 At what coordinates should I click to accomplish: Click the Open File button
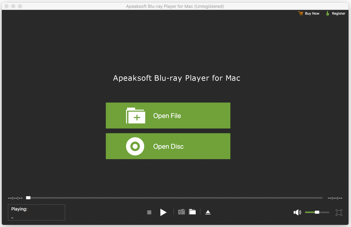click(x=168, y=115)
